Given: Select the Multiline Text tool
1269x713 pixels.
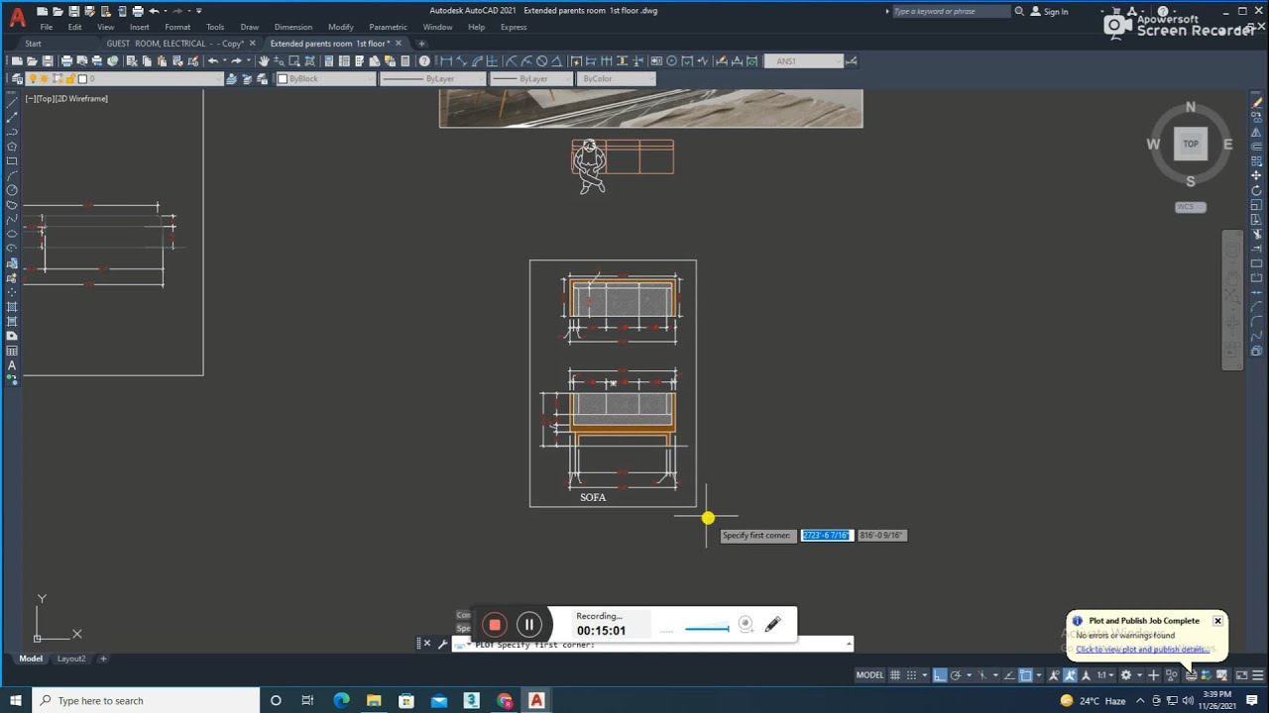Looking at the screenshot, I should click(12, 365).
